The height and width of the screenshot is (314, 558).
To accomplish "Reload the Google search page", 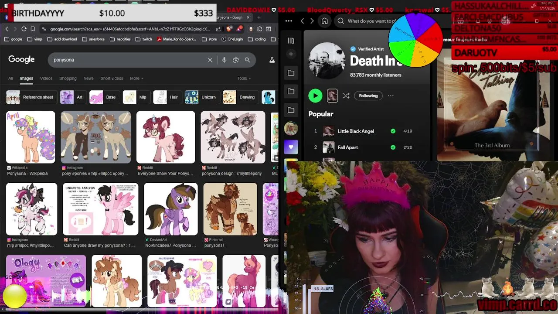I will coord(24,29).
